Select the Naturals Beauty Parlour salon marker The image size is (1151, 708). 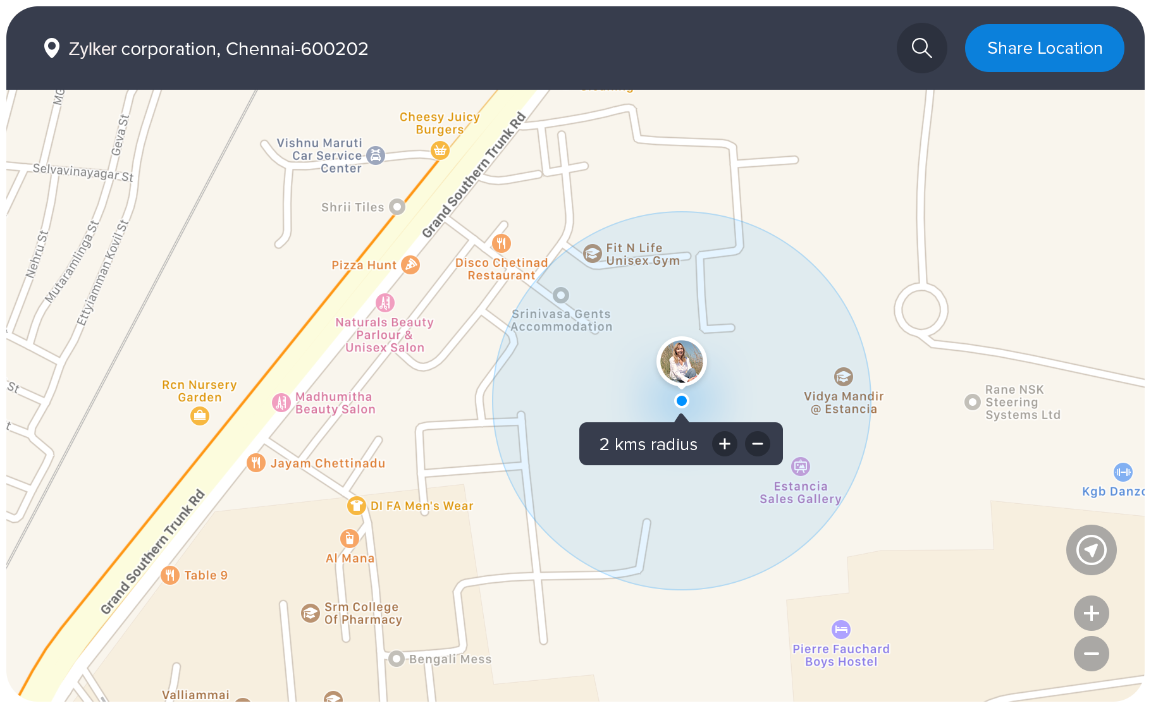(x=385, y=302)
